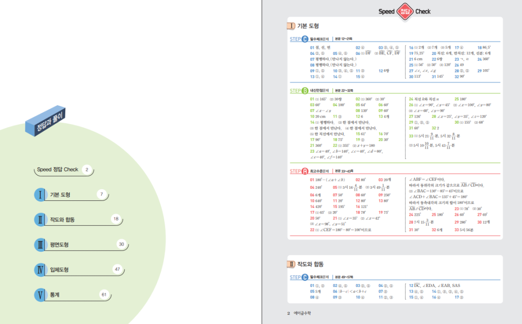Viewport: 522px width, 324px height.
Task: Open the Speed 정답 Check contents entry
Action: [58, 170]
